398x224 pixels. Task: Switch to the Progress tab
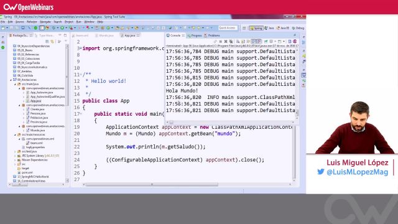point(195,35)
